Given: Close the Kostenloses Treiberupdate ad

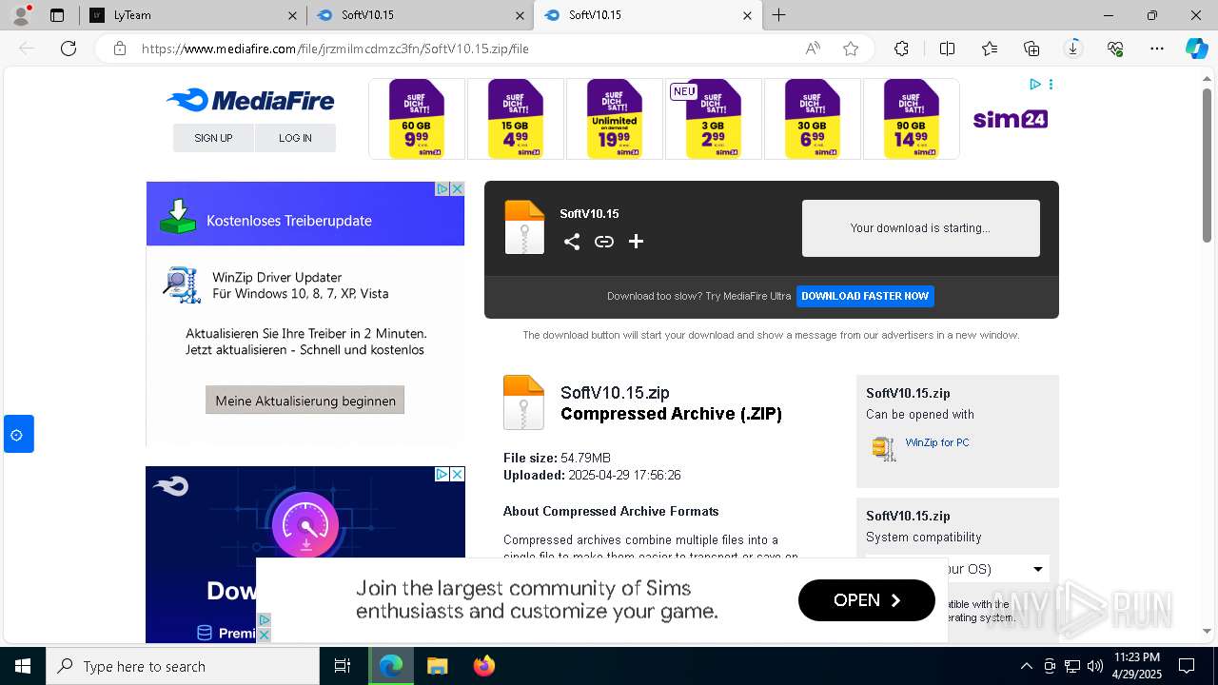Looking at the screenshot, I should 457,189.
